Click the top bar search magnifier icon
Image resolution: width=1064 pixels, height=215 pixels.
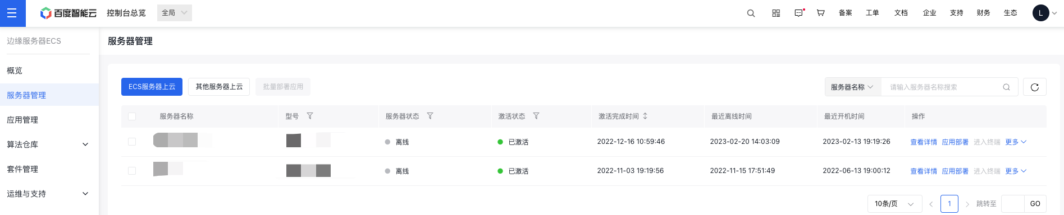[751, 13]
